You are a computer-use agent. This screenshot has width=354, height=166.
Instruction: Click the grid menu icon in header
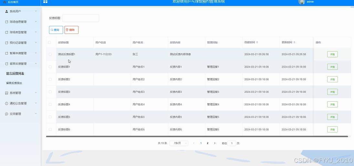pos(45,1)
